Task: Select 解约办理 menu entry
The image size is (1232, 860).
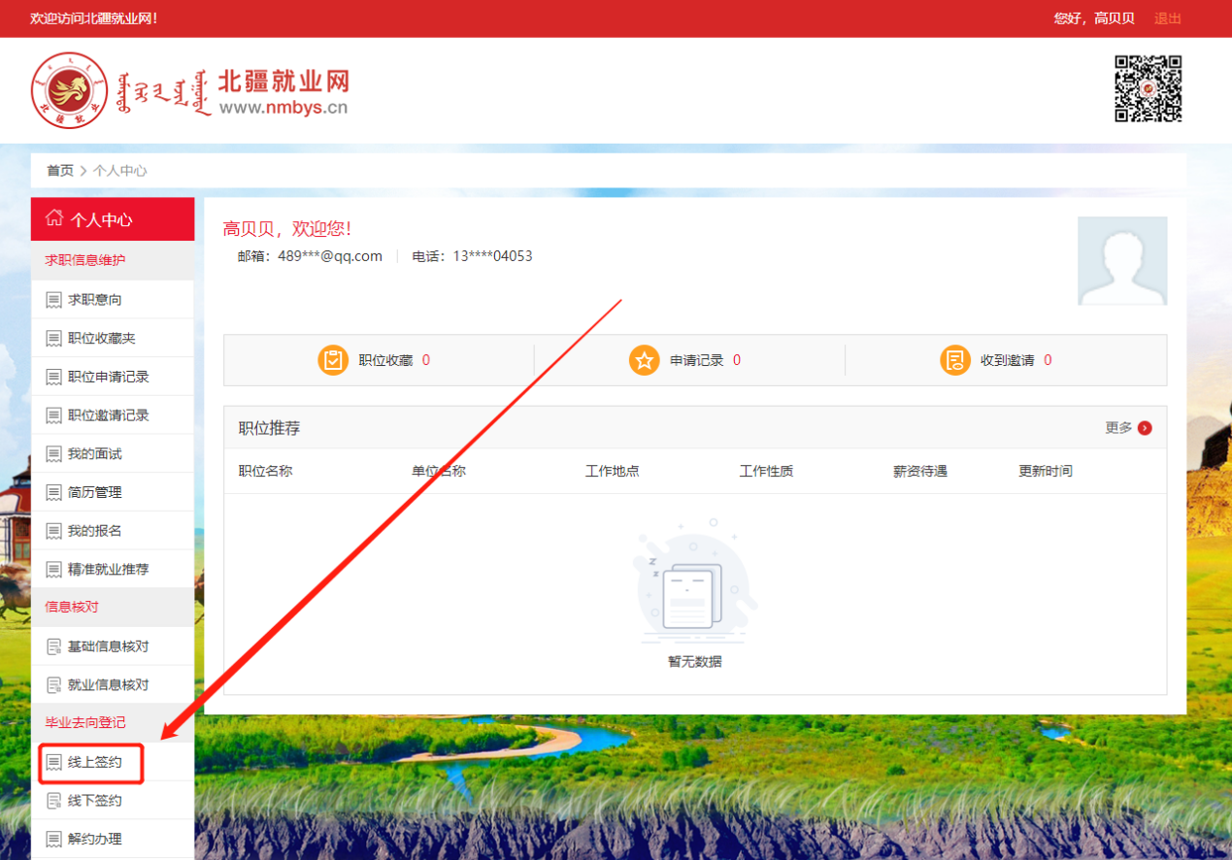Action: (95, 840)
